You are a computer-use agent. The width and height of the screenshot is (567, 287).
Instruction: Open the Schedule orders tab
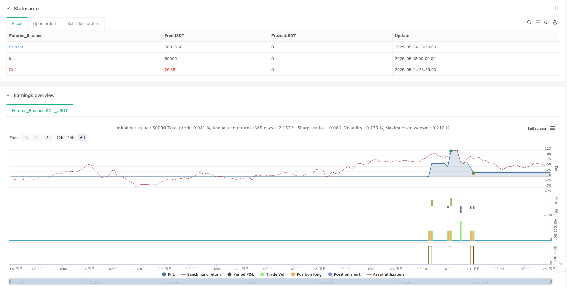[83, 24]
